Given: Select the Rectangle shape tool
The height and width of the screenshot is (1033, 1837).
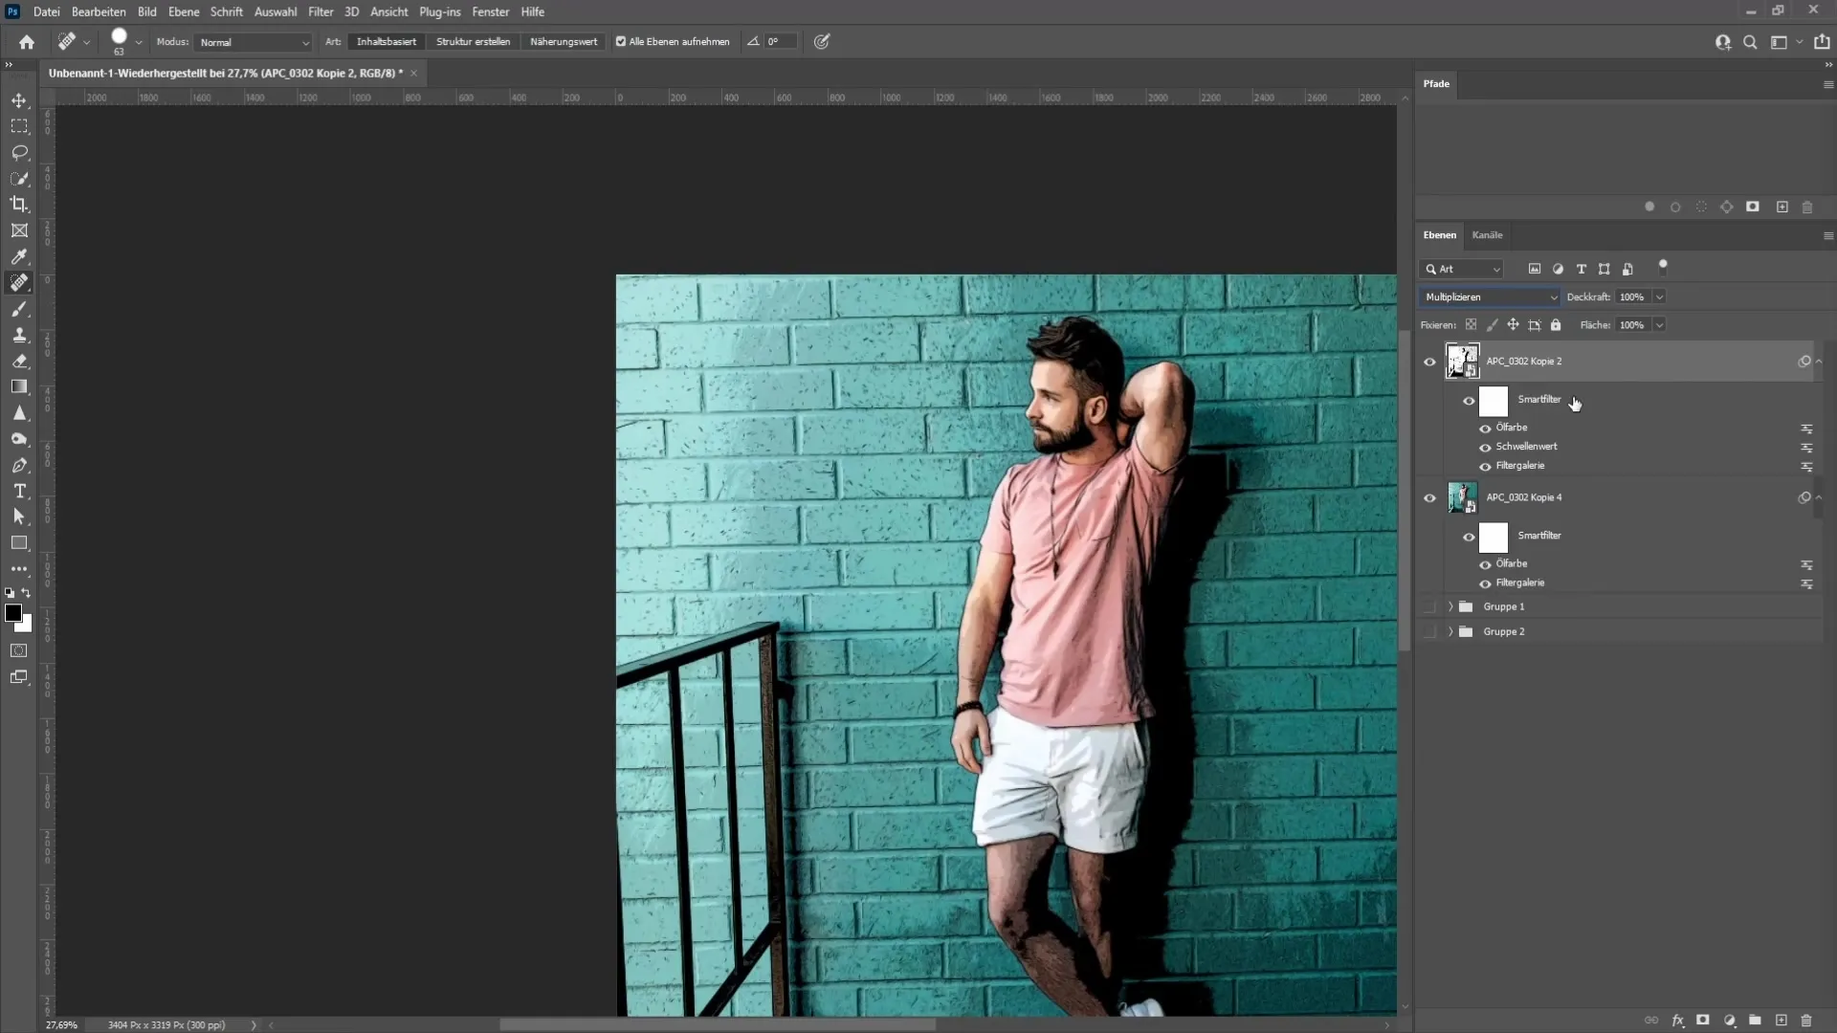Looking at the screenshot, I should coord(19,542).
